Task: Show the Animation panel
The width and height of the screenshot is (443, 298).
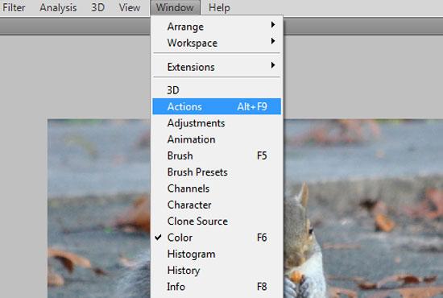Action: 217,139
